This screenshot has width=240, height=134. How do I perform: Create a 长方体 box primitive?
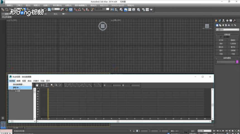[221, 40]
